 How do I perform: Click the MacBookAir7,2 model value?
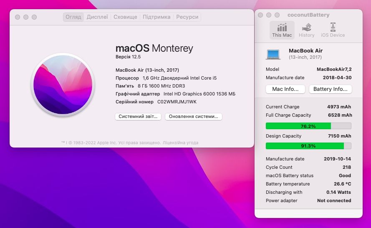click(x=334, y=69)
